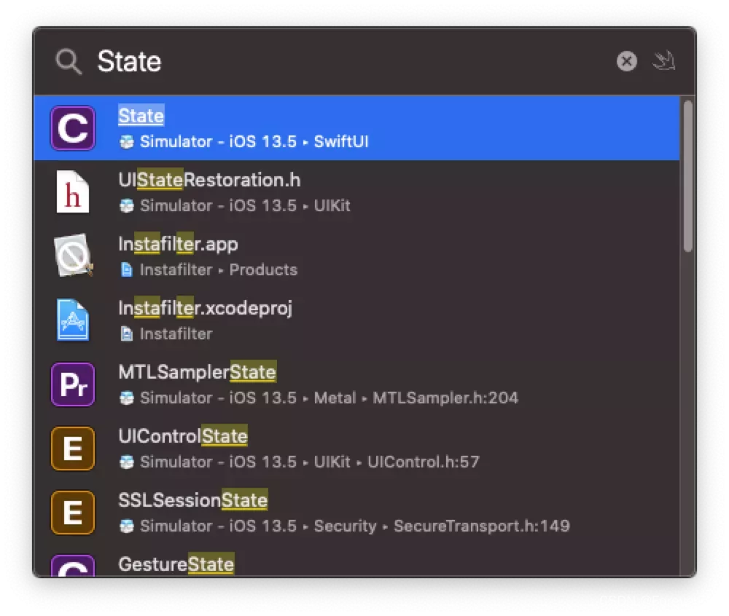This screenshot has height=616, width=729.
Task: Click 'Simulator - iOS 13.5 ▸ UIKit' path
Action: (x=245, y=205)
